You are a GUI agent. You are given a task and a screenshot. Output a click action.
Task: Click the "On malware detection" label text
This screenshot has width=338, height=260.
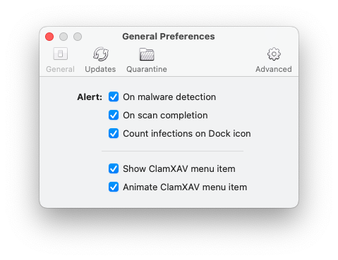point(169,97)
